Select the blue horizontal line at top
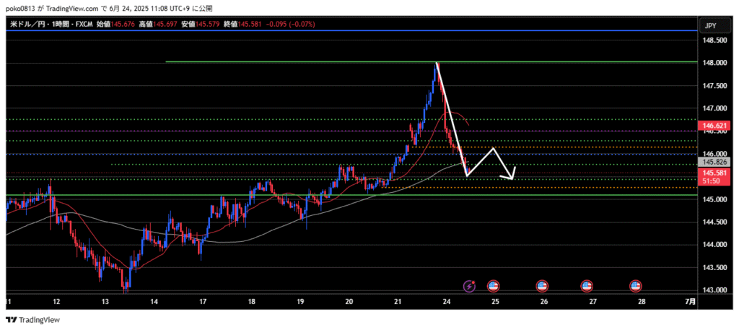Image resolution: width=739 pixels, height=330 pixels. click(x=289, y=31)
